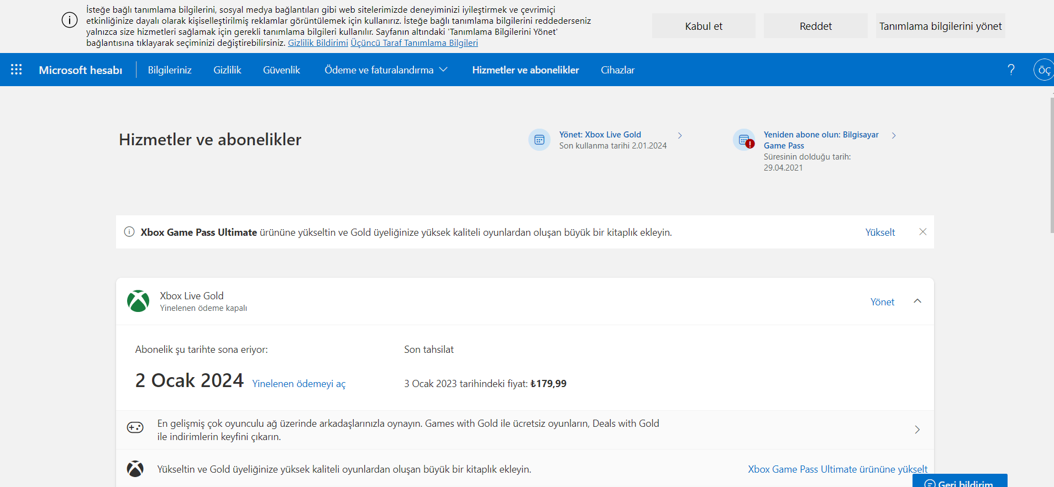Open the multiplayer benefits row arrow
The image size is (1054, 487).
917,430
